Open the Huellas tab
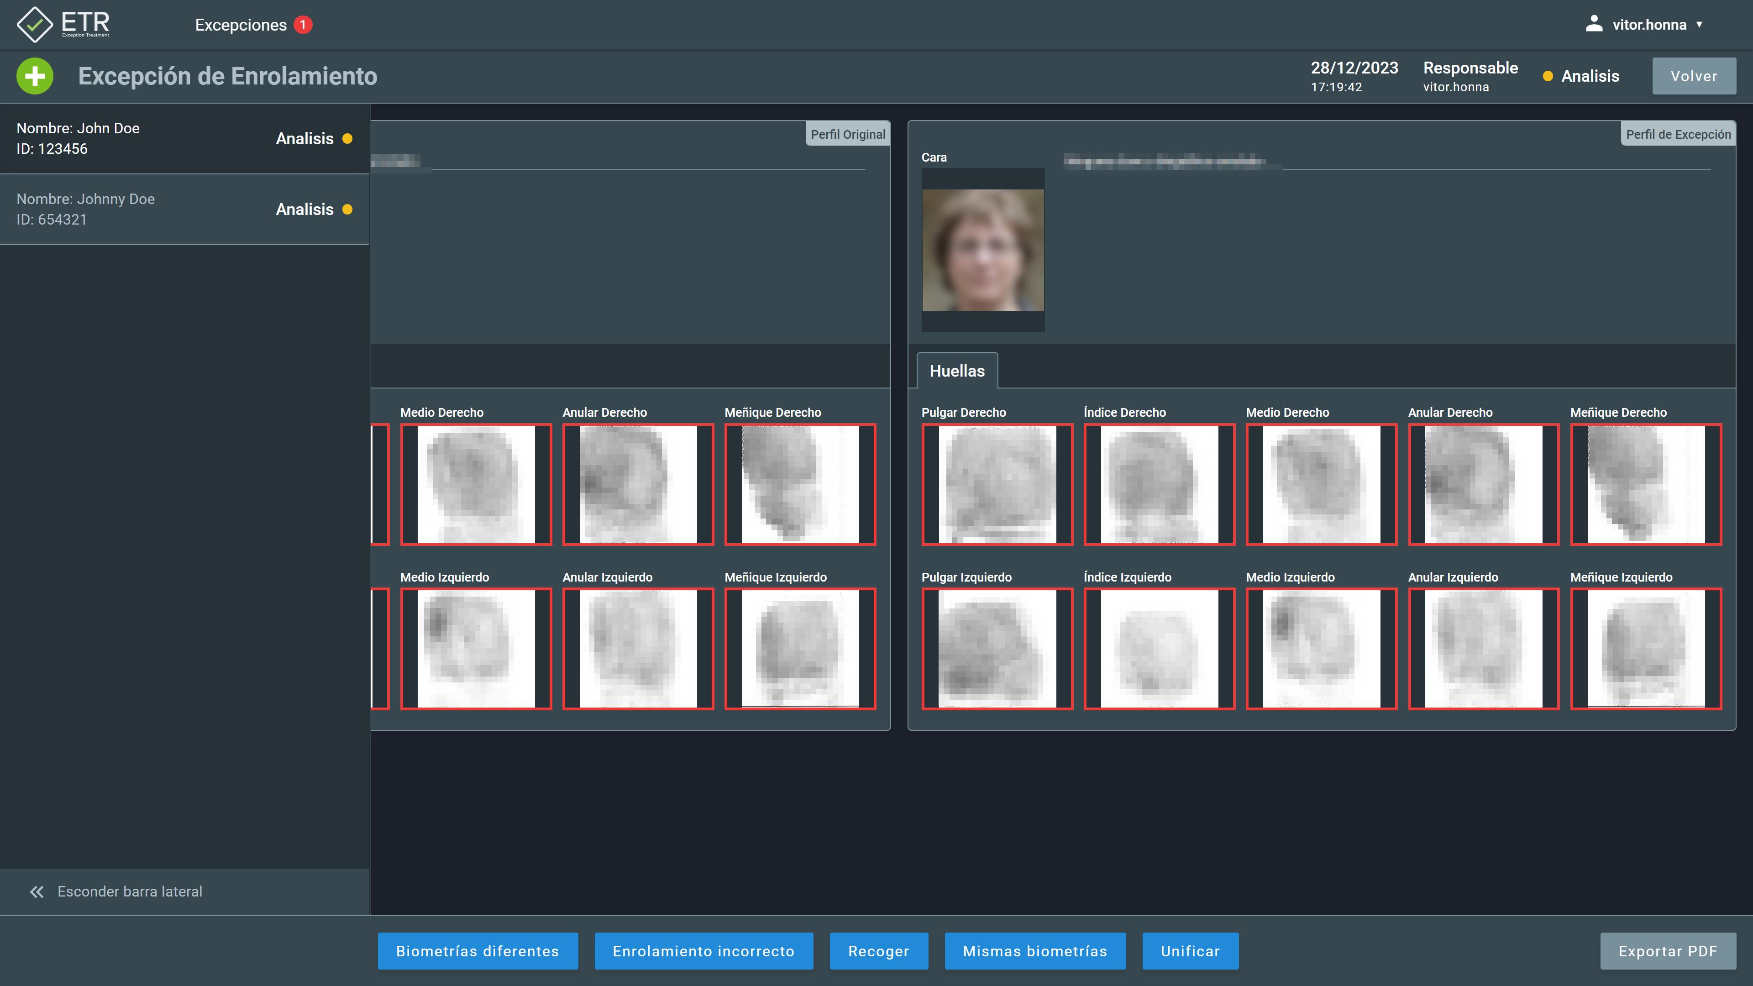Screen dimensions: 1753x986 click(957, 371)
